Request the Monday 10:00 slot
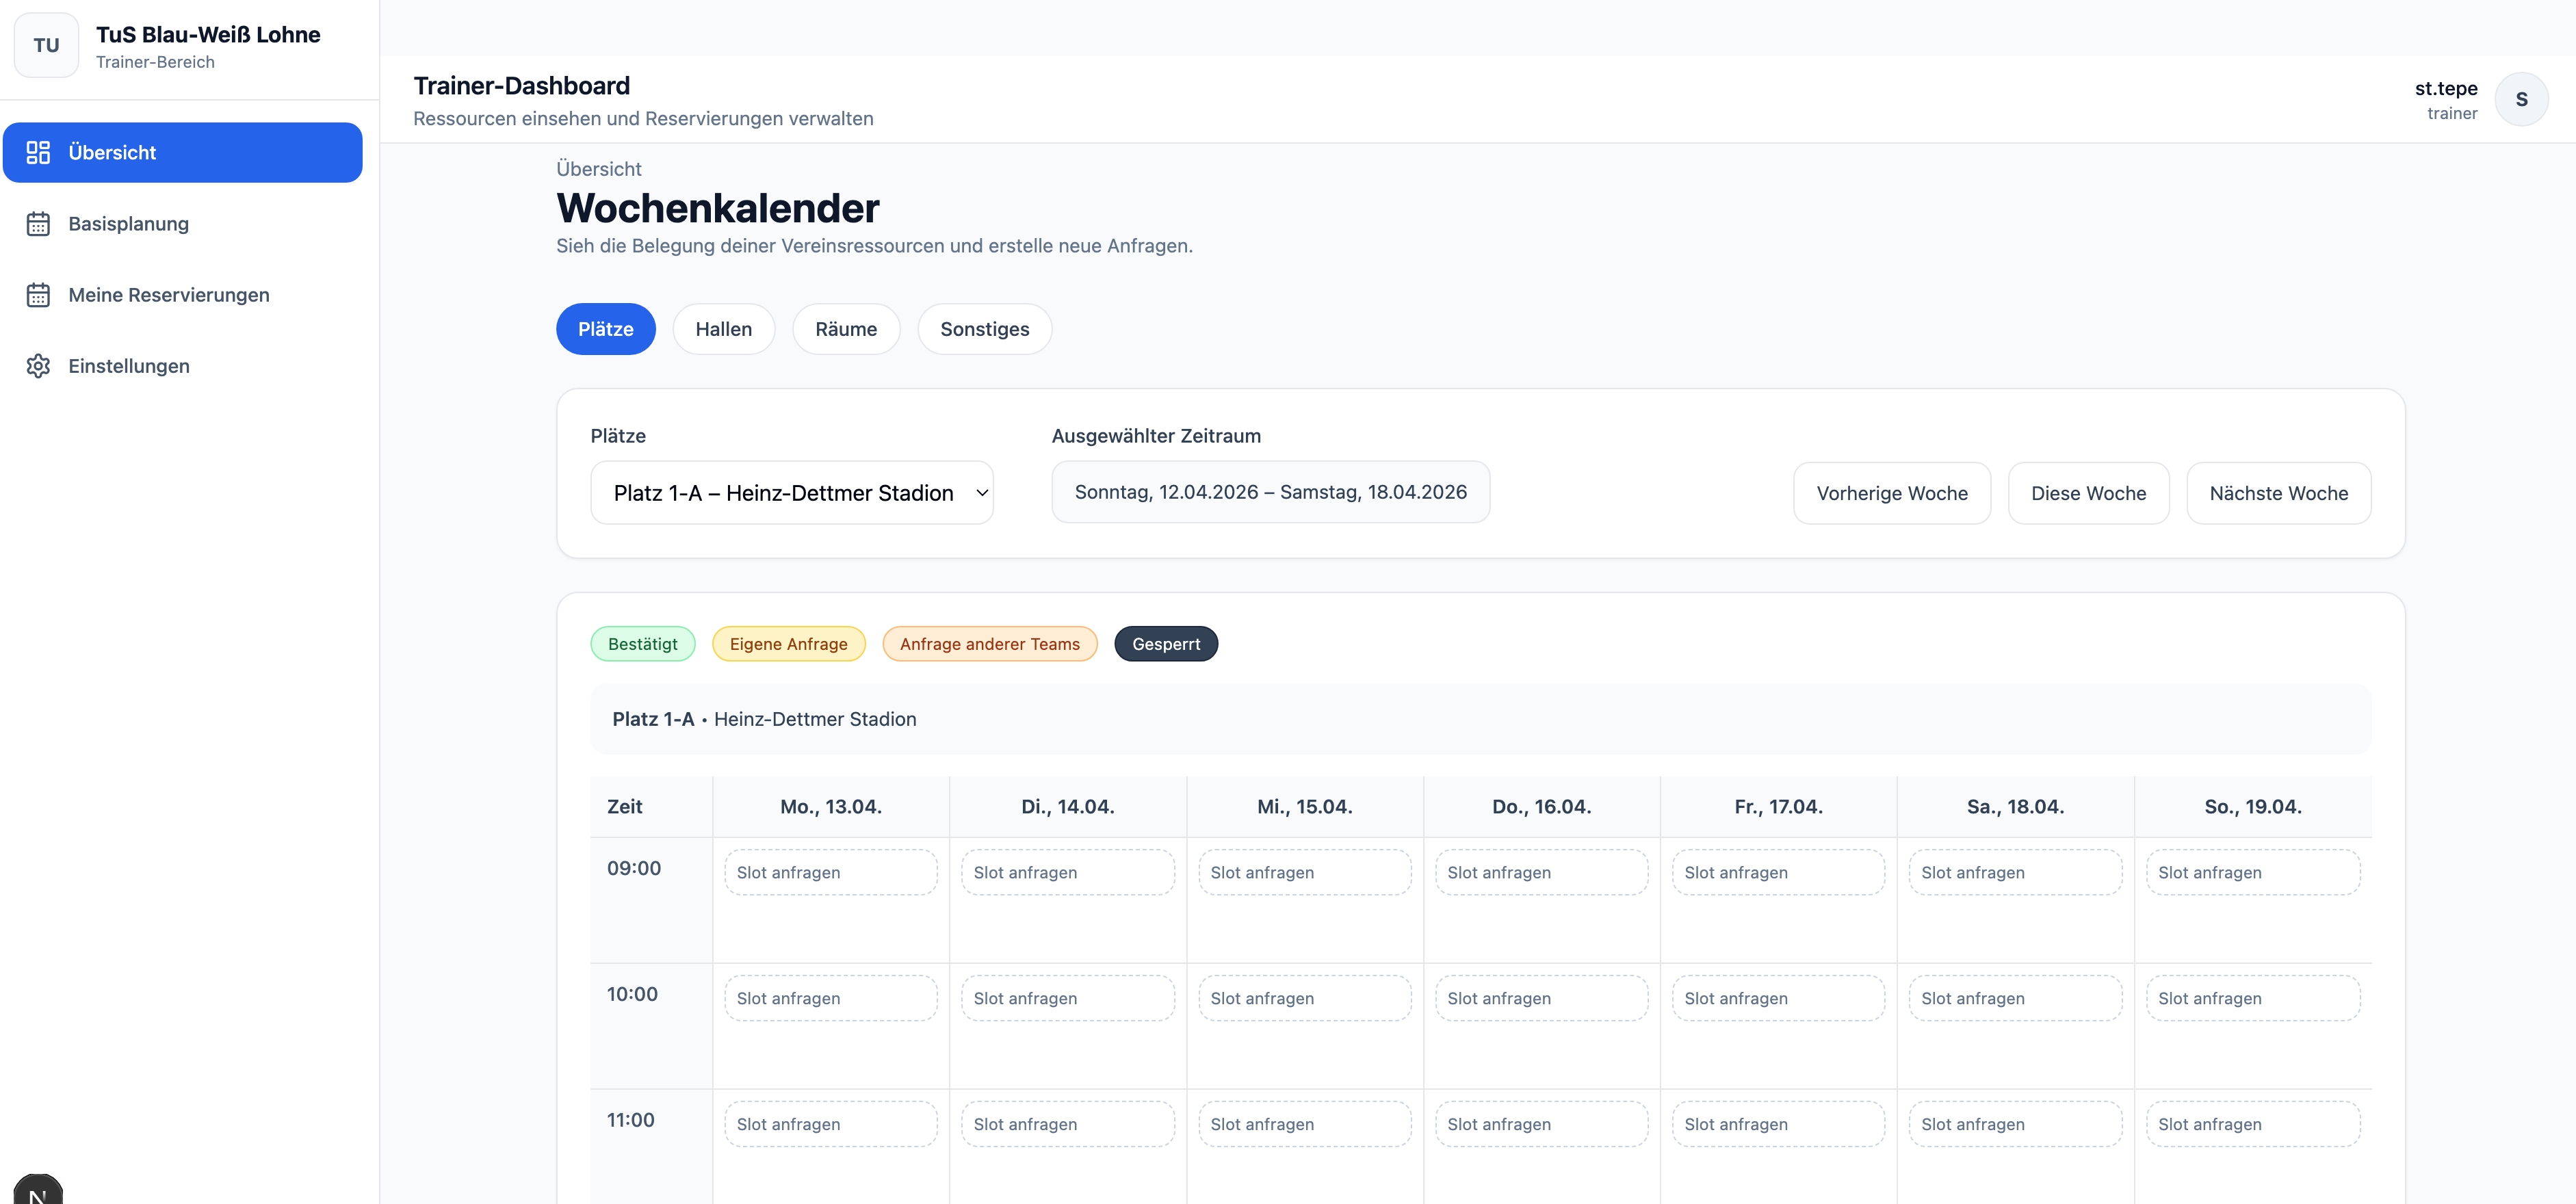The image size is (2576, 1204). click(831, 998)
